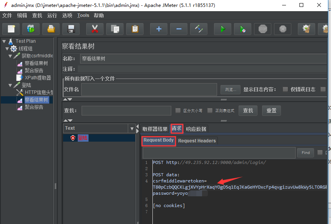The height and width of the screenshot is (224, 331).
Task: Check the 仅错误日志 option
Action: [x=285, y=89]
